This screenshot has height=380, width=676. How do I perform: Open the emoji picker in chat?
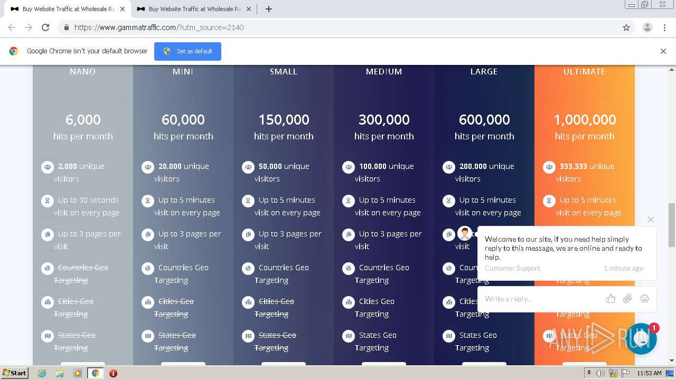(644, 299)
